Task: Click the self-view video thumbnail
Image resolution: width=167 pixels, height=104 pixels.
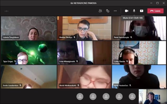Action: [152, 96]
